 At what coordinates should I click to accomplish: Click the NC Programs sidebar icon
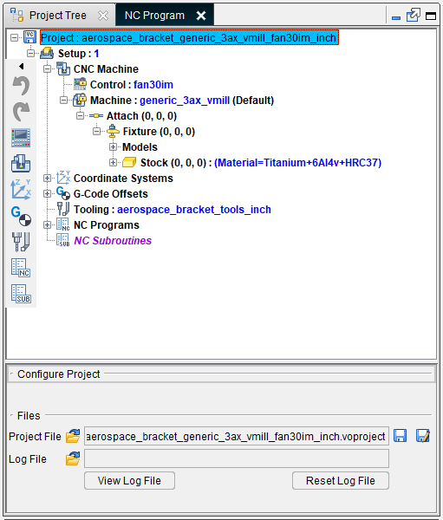[21, 268]
